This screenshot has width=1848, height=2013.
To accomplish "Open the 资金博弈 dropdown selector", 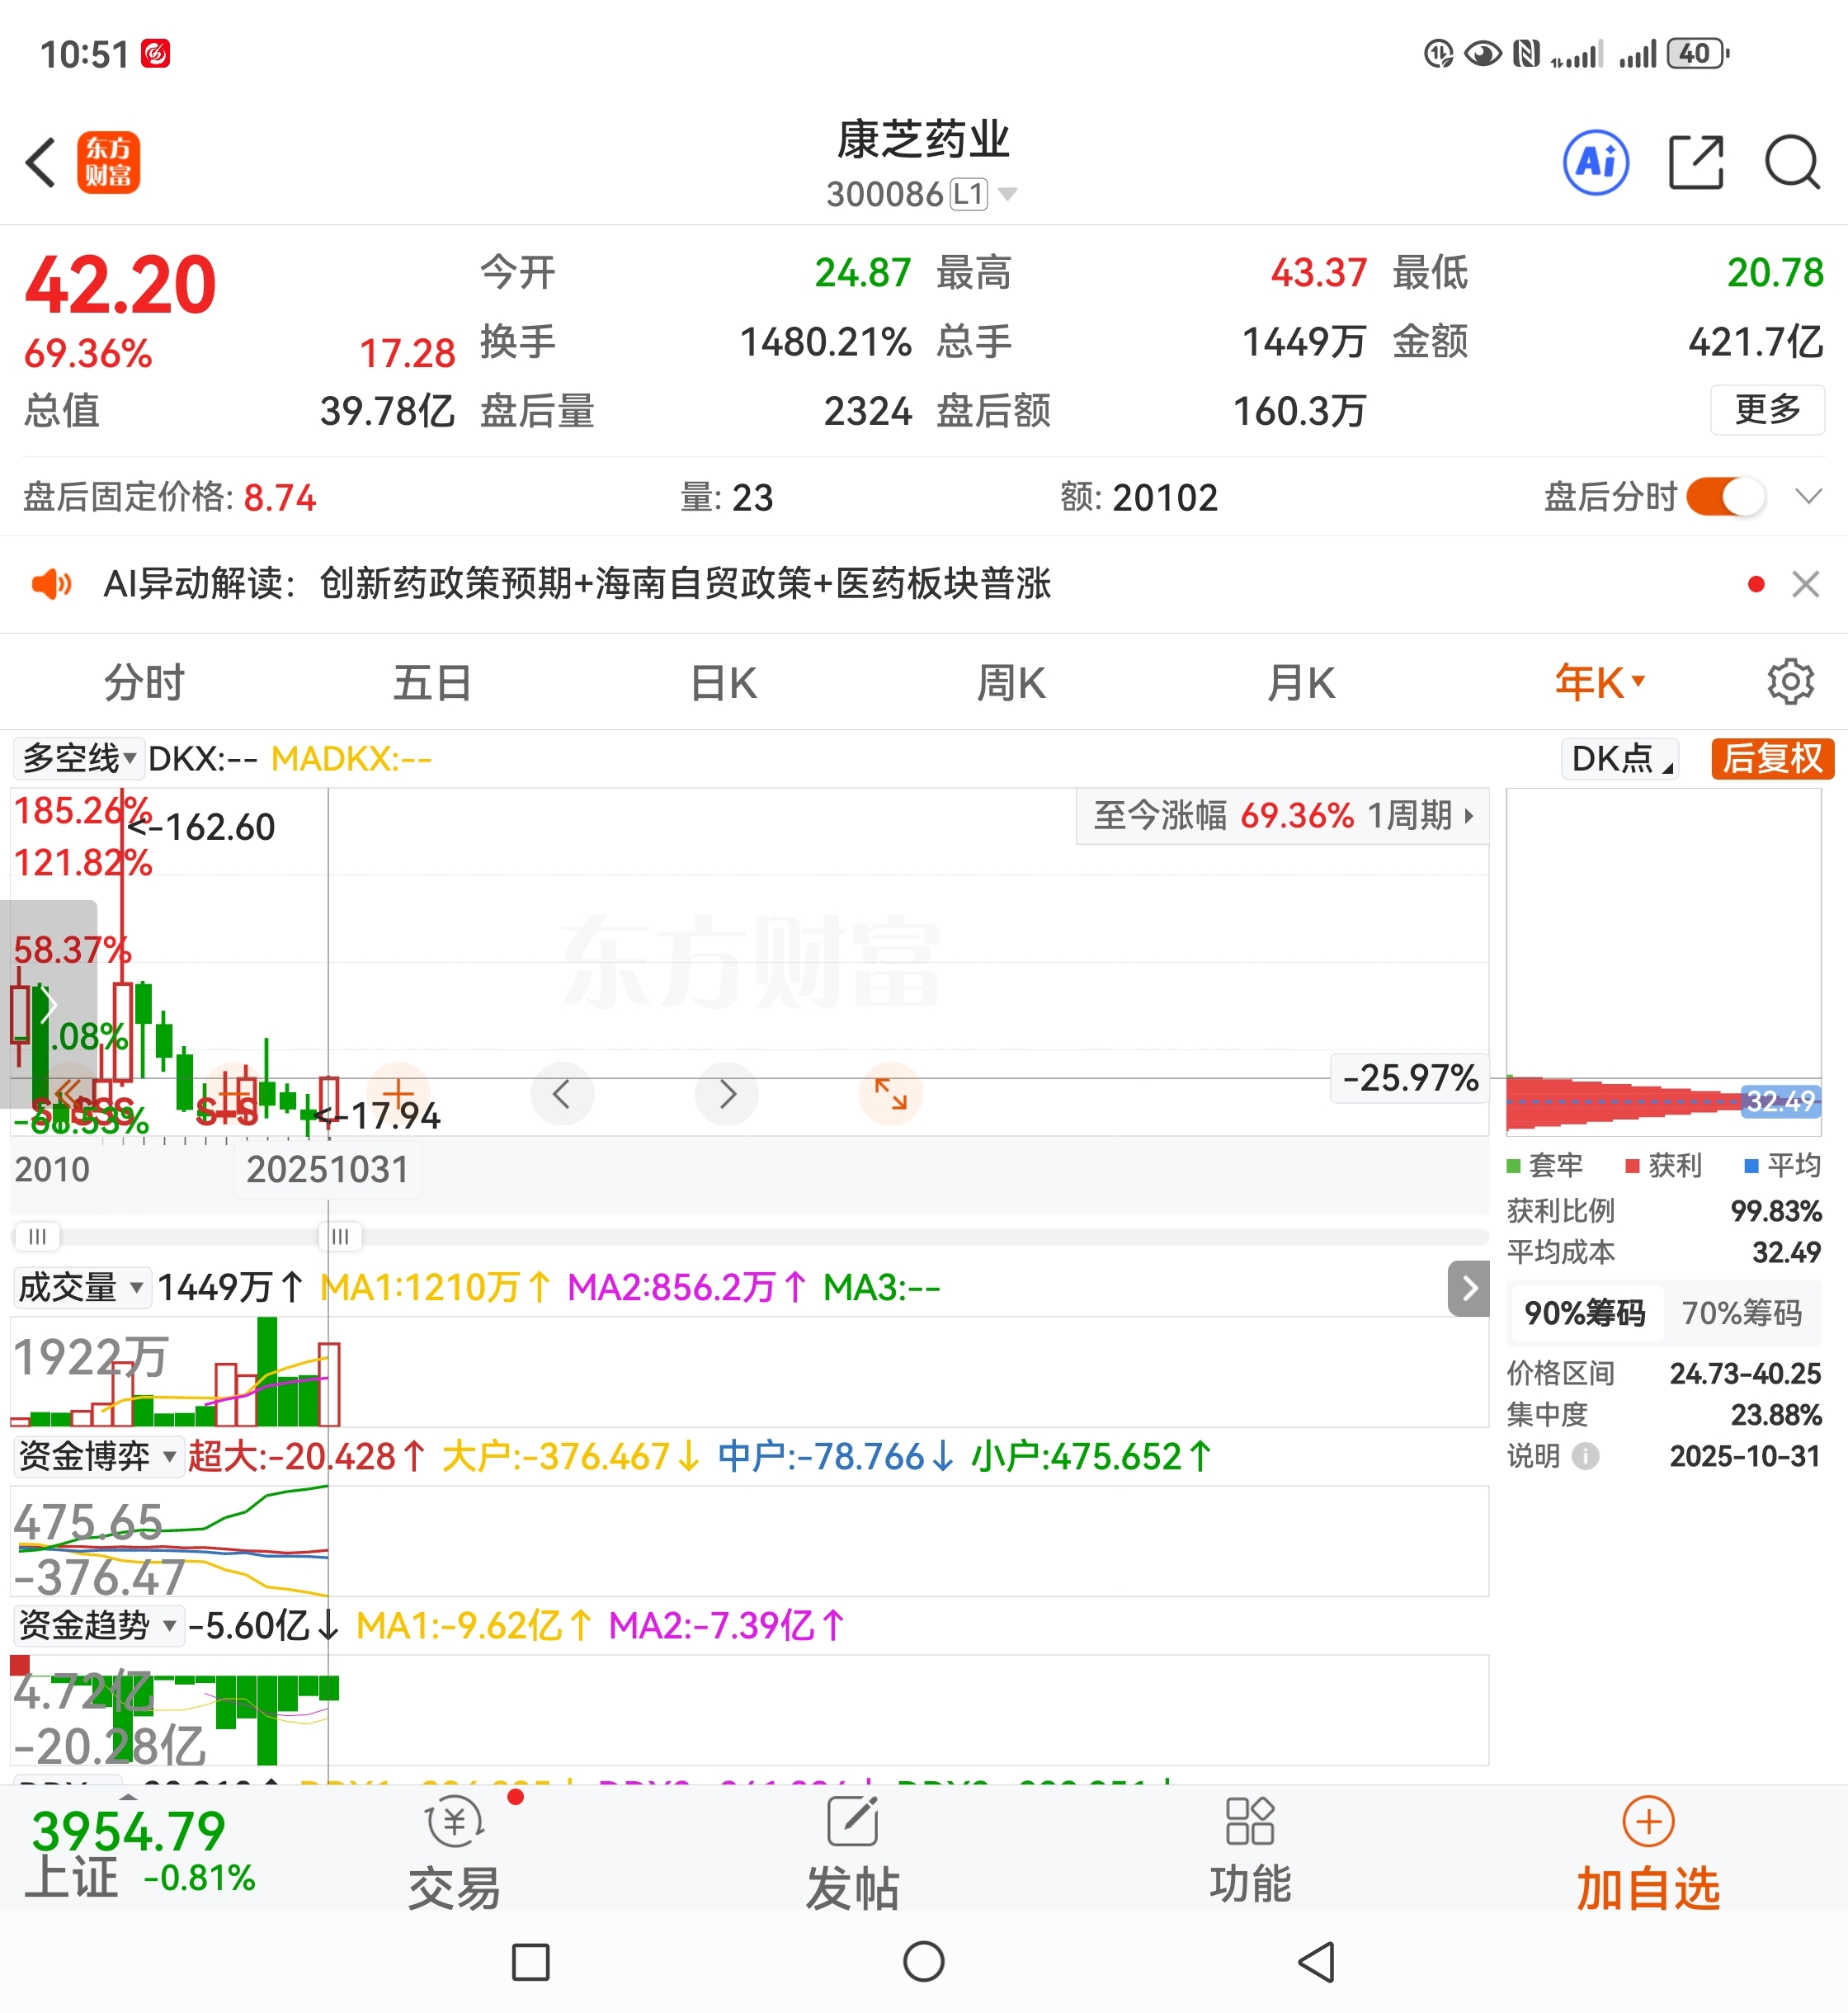I will click(97, 1456).
